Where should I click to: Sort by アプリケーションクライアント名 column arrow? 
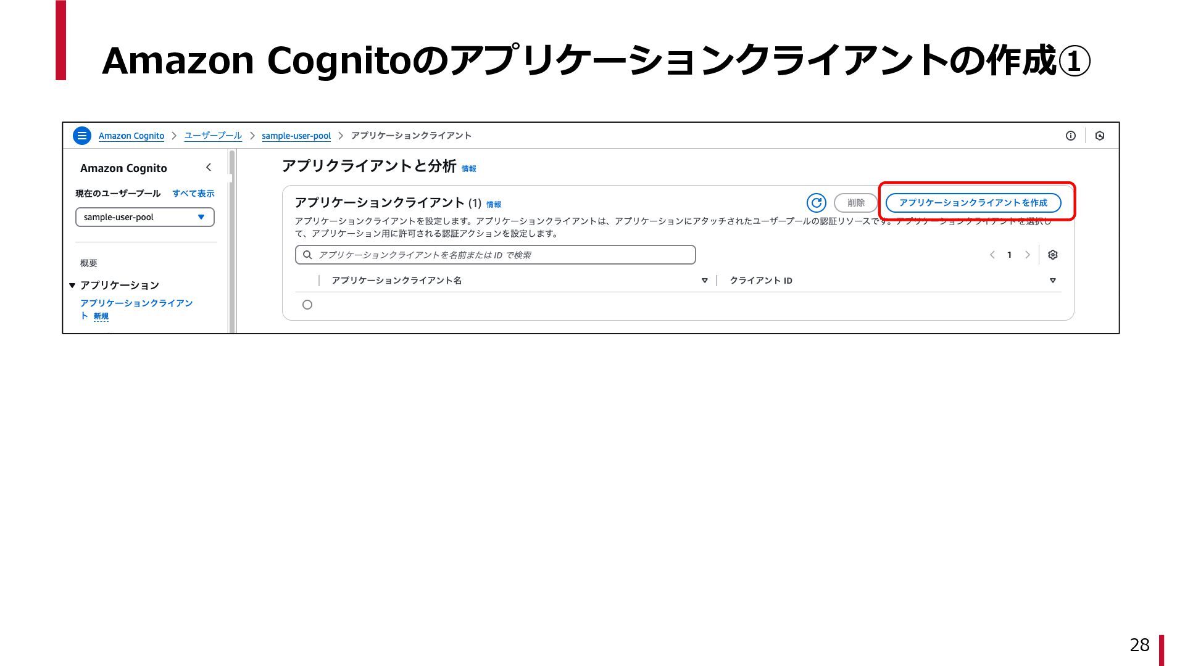coord(704,281)
